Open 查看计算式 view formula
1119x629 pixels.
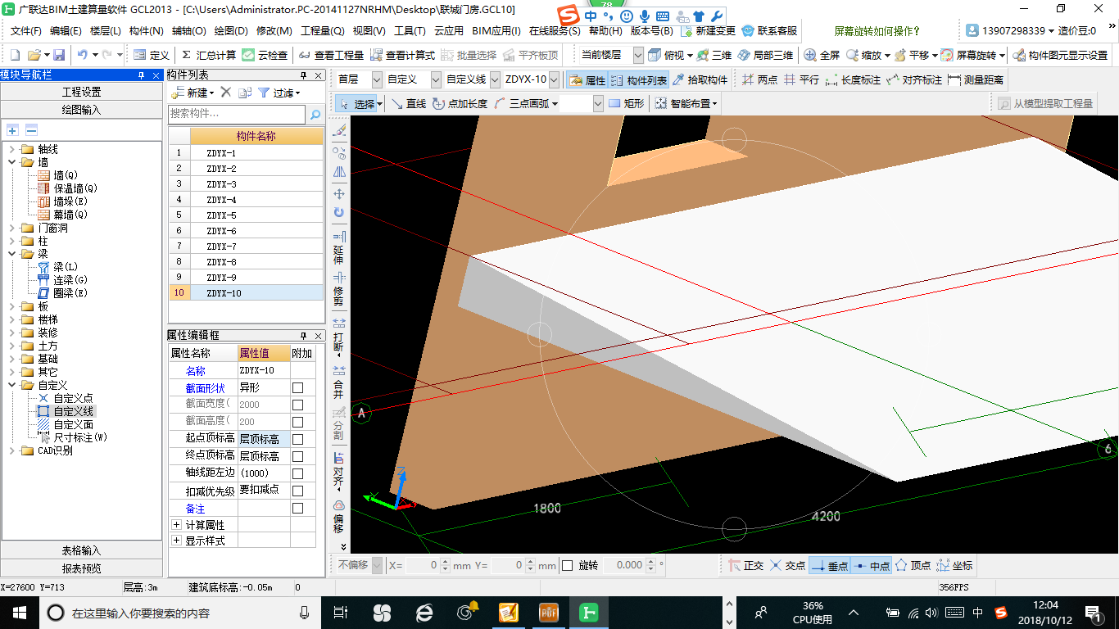(x=402, y=55)
